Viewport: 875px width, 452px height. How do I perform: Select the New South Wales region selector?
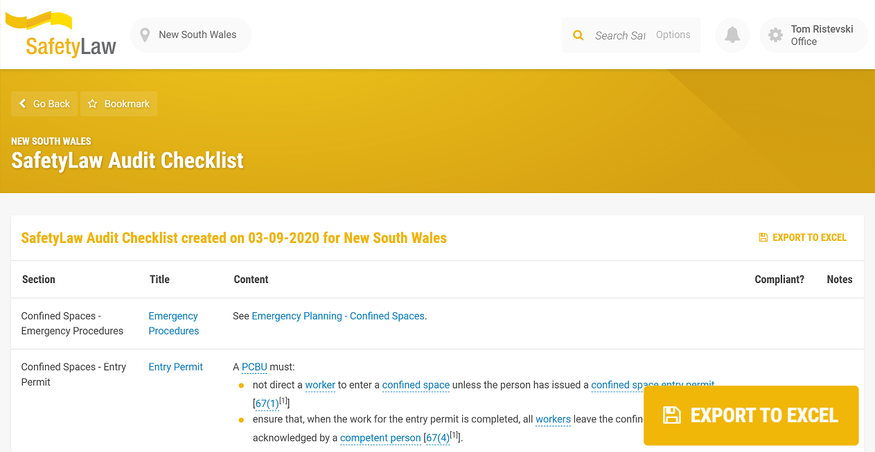(191, 35)
